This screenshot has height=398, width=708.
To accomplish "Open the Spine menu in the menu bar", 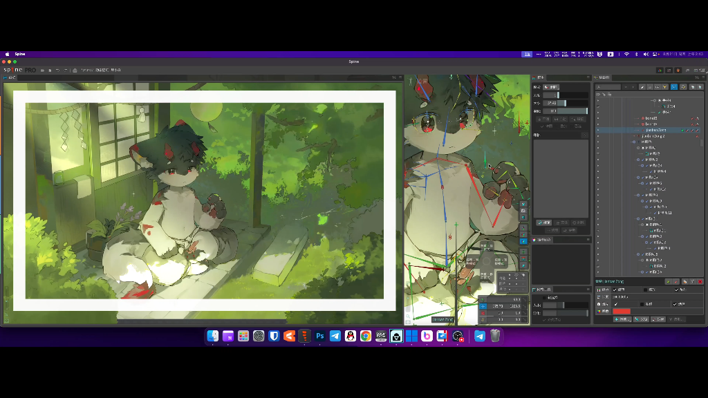I will tap(20, 54).
